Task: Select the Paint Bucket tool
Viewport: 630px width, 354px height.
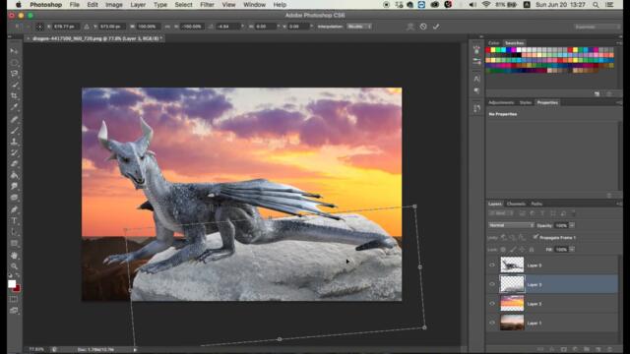Action: 14,175
